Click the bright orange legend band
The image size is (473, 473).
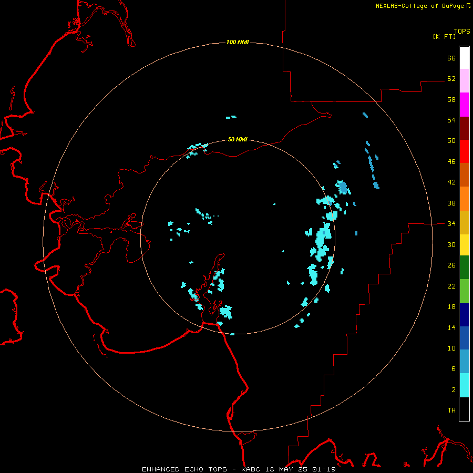(464, 199)
